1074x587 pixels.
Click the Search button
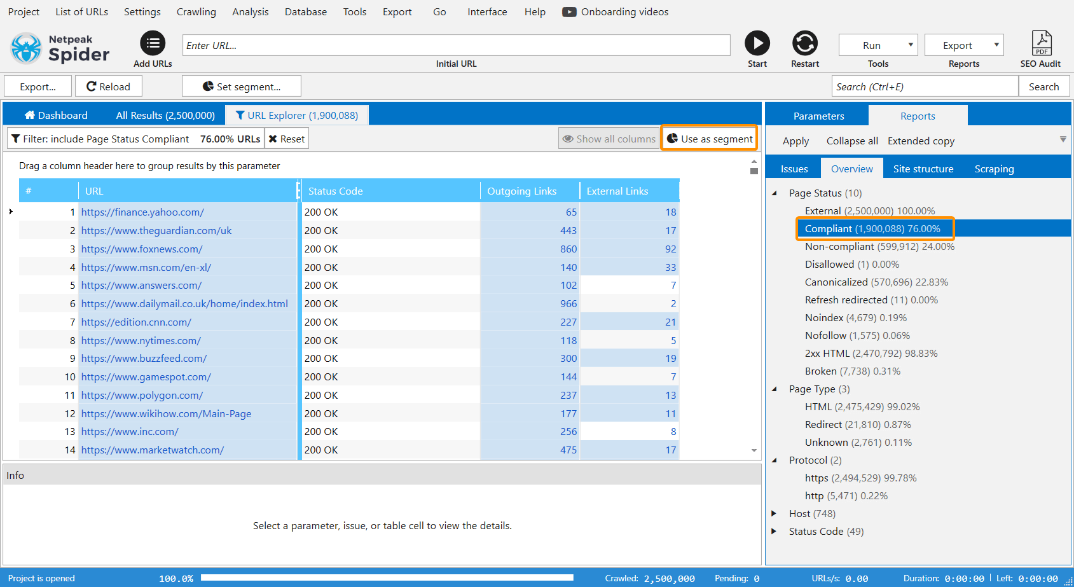[x=1044, y=86]
